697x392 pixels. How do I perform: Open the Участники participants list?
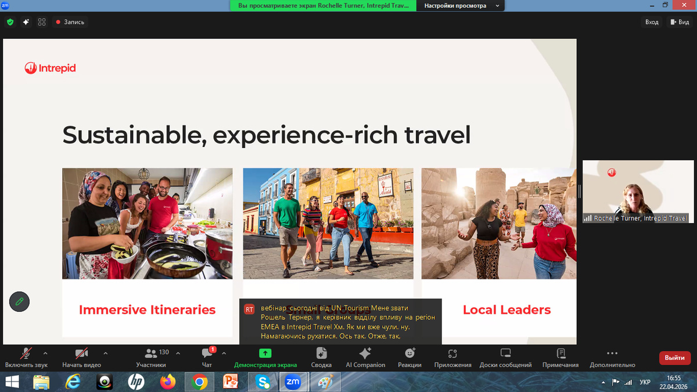coord(151,357)
